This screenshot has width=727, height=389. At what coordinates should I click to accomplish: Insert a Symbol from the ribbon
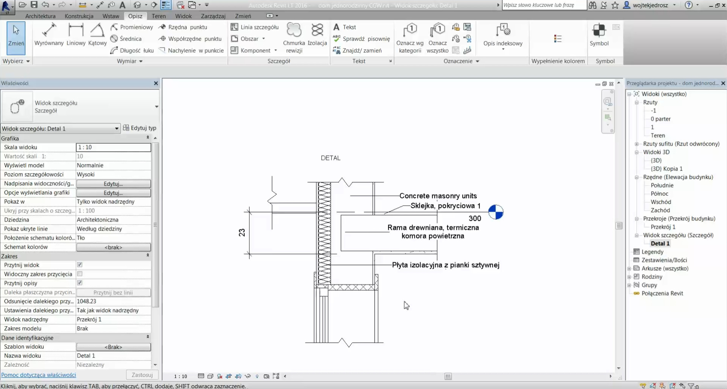click(x=599, y=34)
